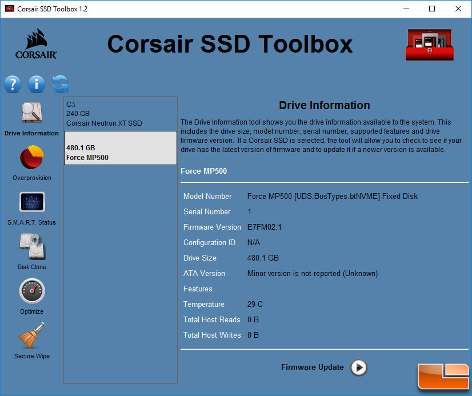
Task: Click the S.M.A.R.T. Status label
Action: click(x=31, y=222)
